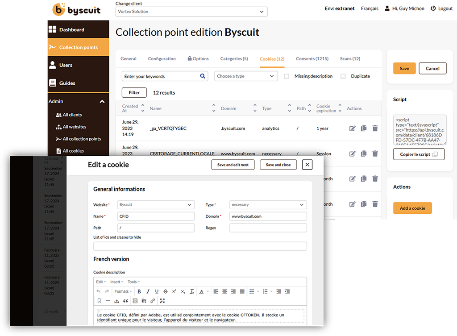
Task: Open the cookie Type dropdown set to necessary
Action: pyautogui.click(x=268, y=204)
